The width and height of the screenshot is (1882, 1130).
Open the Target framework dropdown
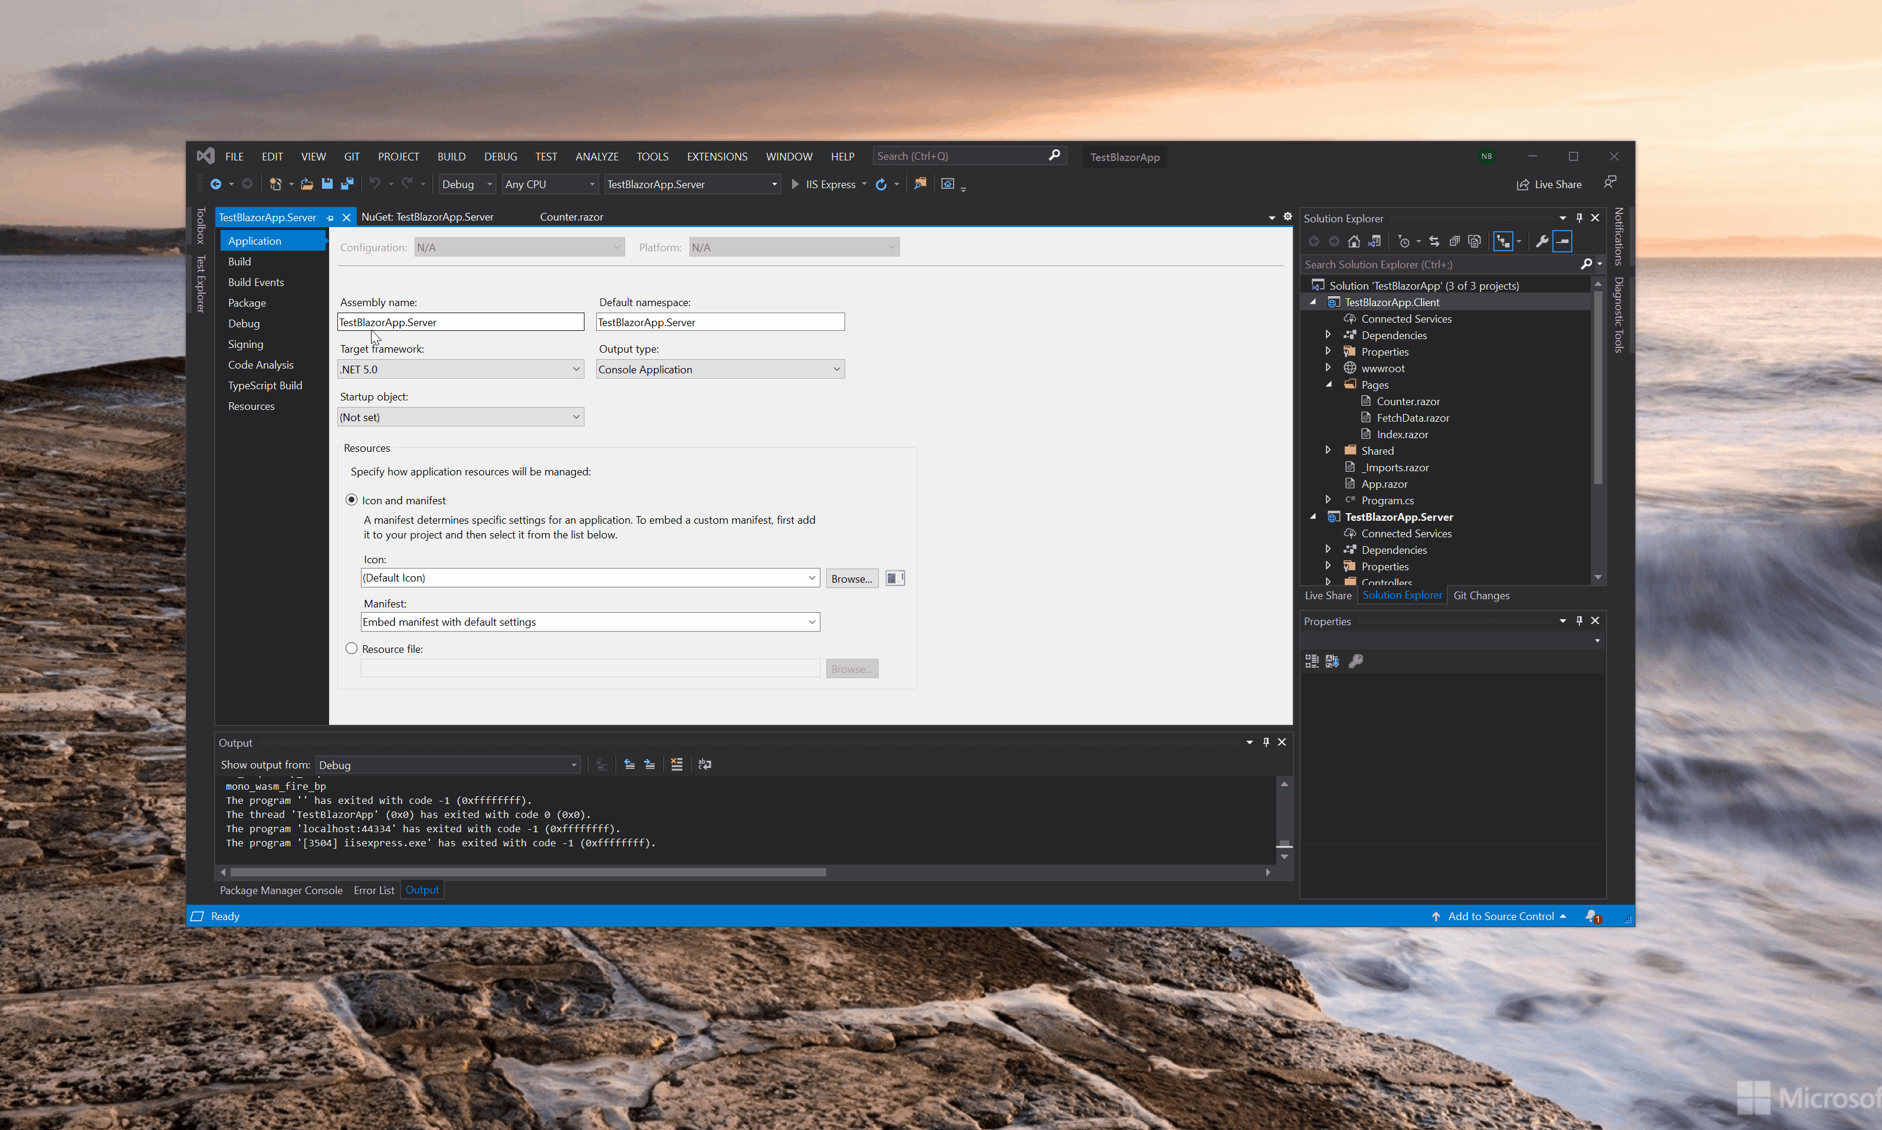461,369
